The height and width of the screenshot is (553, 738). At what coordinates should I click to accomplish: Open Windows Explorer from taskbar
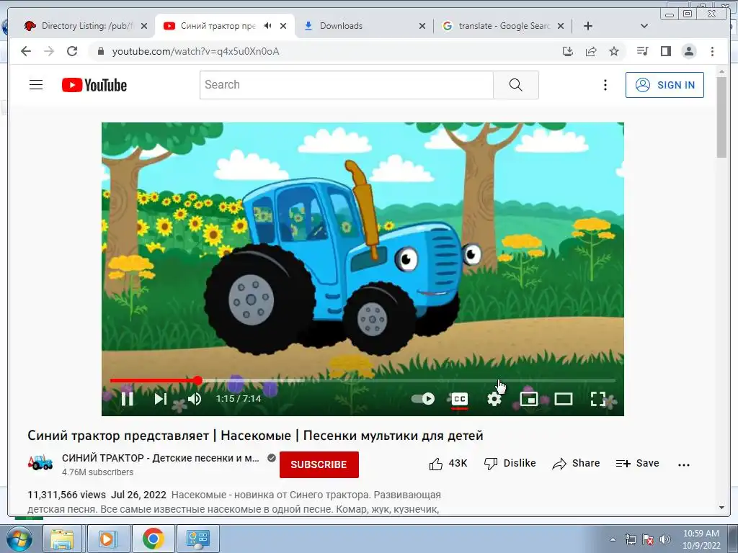pyautogui.click(x=62, y=539)
